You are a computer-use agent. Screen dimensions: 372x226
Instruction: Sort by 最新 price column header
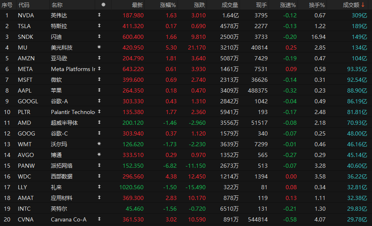(137, 5)
